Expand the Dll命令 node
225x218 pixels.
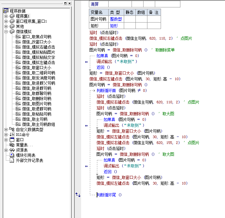[6, 135]
